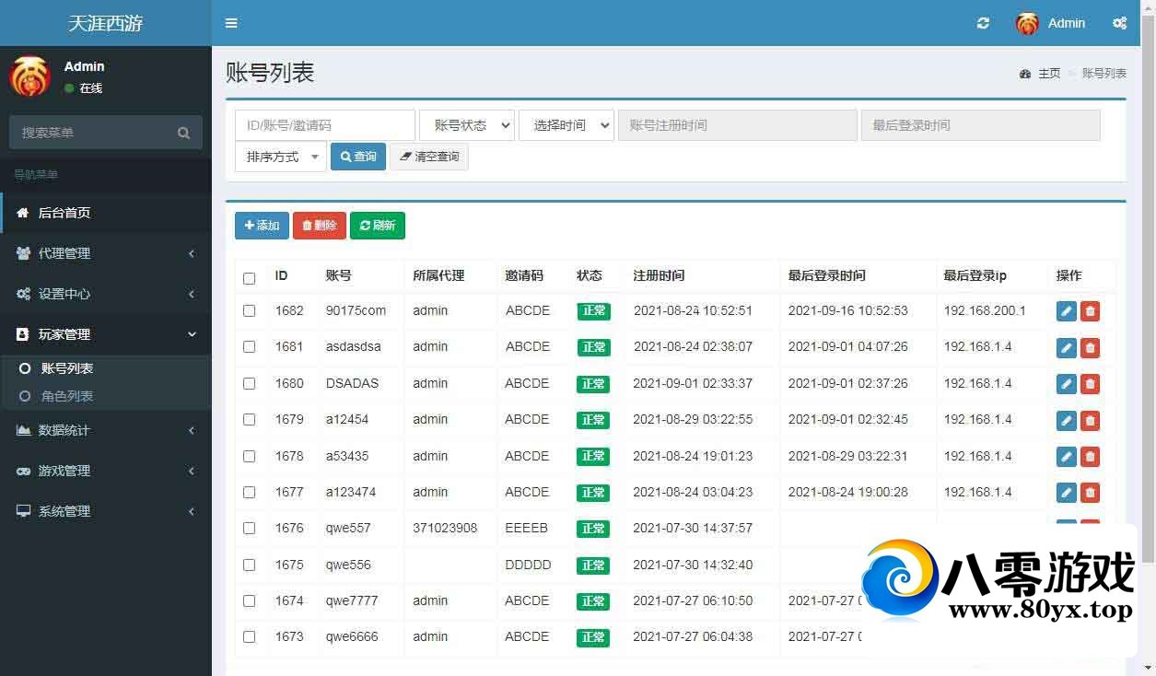Click the chart icon beside 数据统计
The image size is (1156, 676).
(23, 430)
